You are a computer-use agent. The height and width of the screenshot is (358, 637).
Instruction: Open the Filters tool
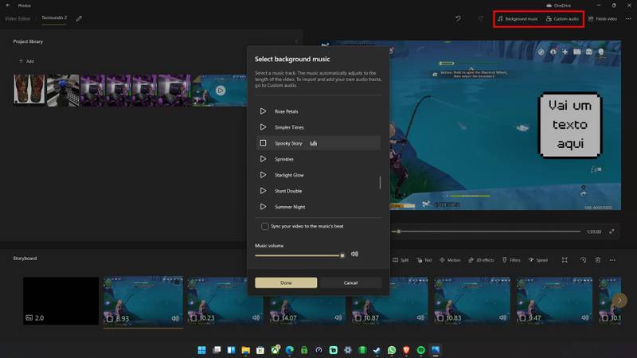coord(511,260)
